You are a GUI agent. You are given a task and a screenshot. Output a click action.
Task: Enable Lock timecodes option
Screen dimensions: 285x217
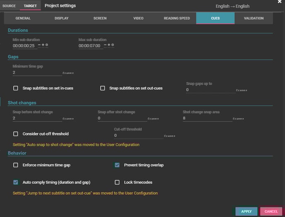(x=117, y=182)
